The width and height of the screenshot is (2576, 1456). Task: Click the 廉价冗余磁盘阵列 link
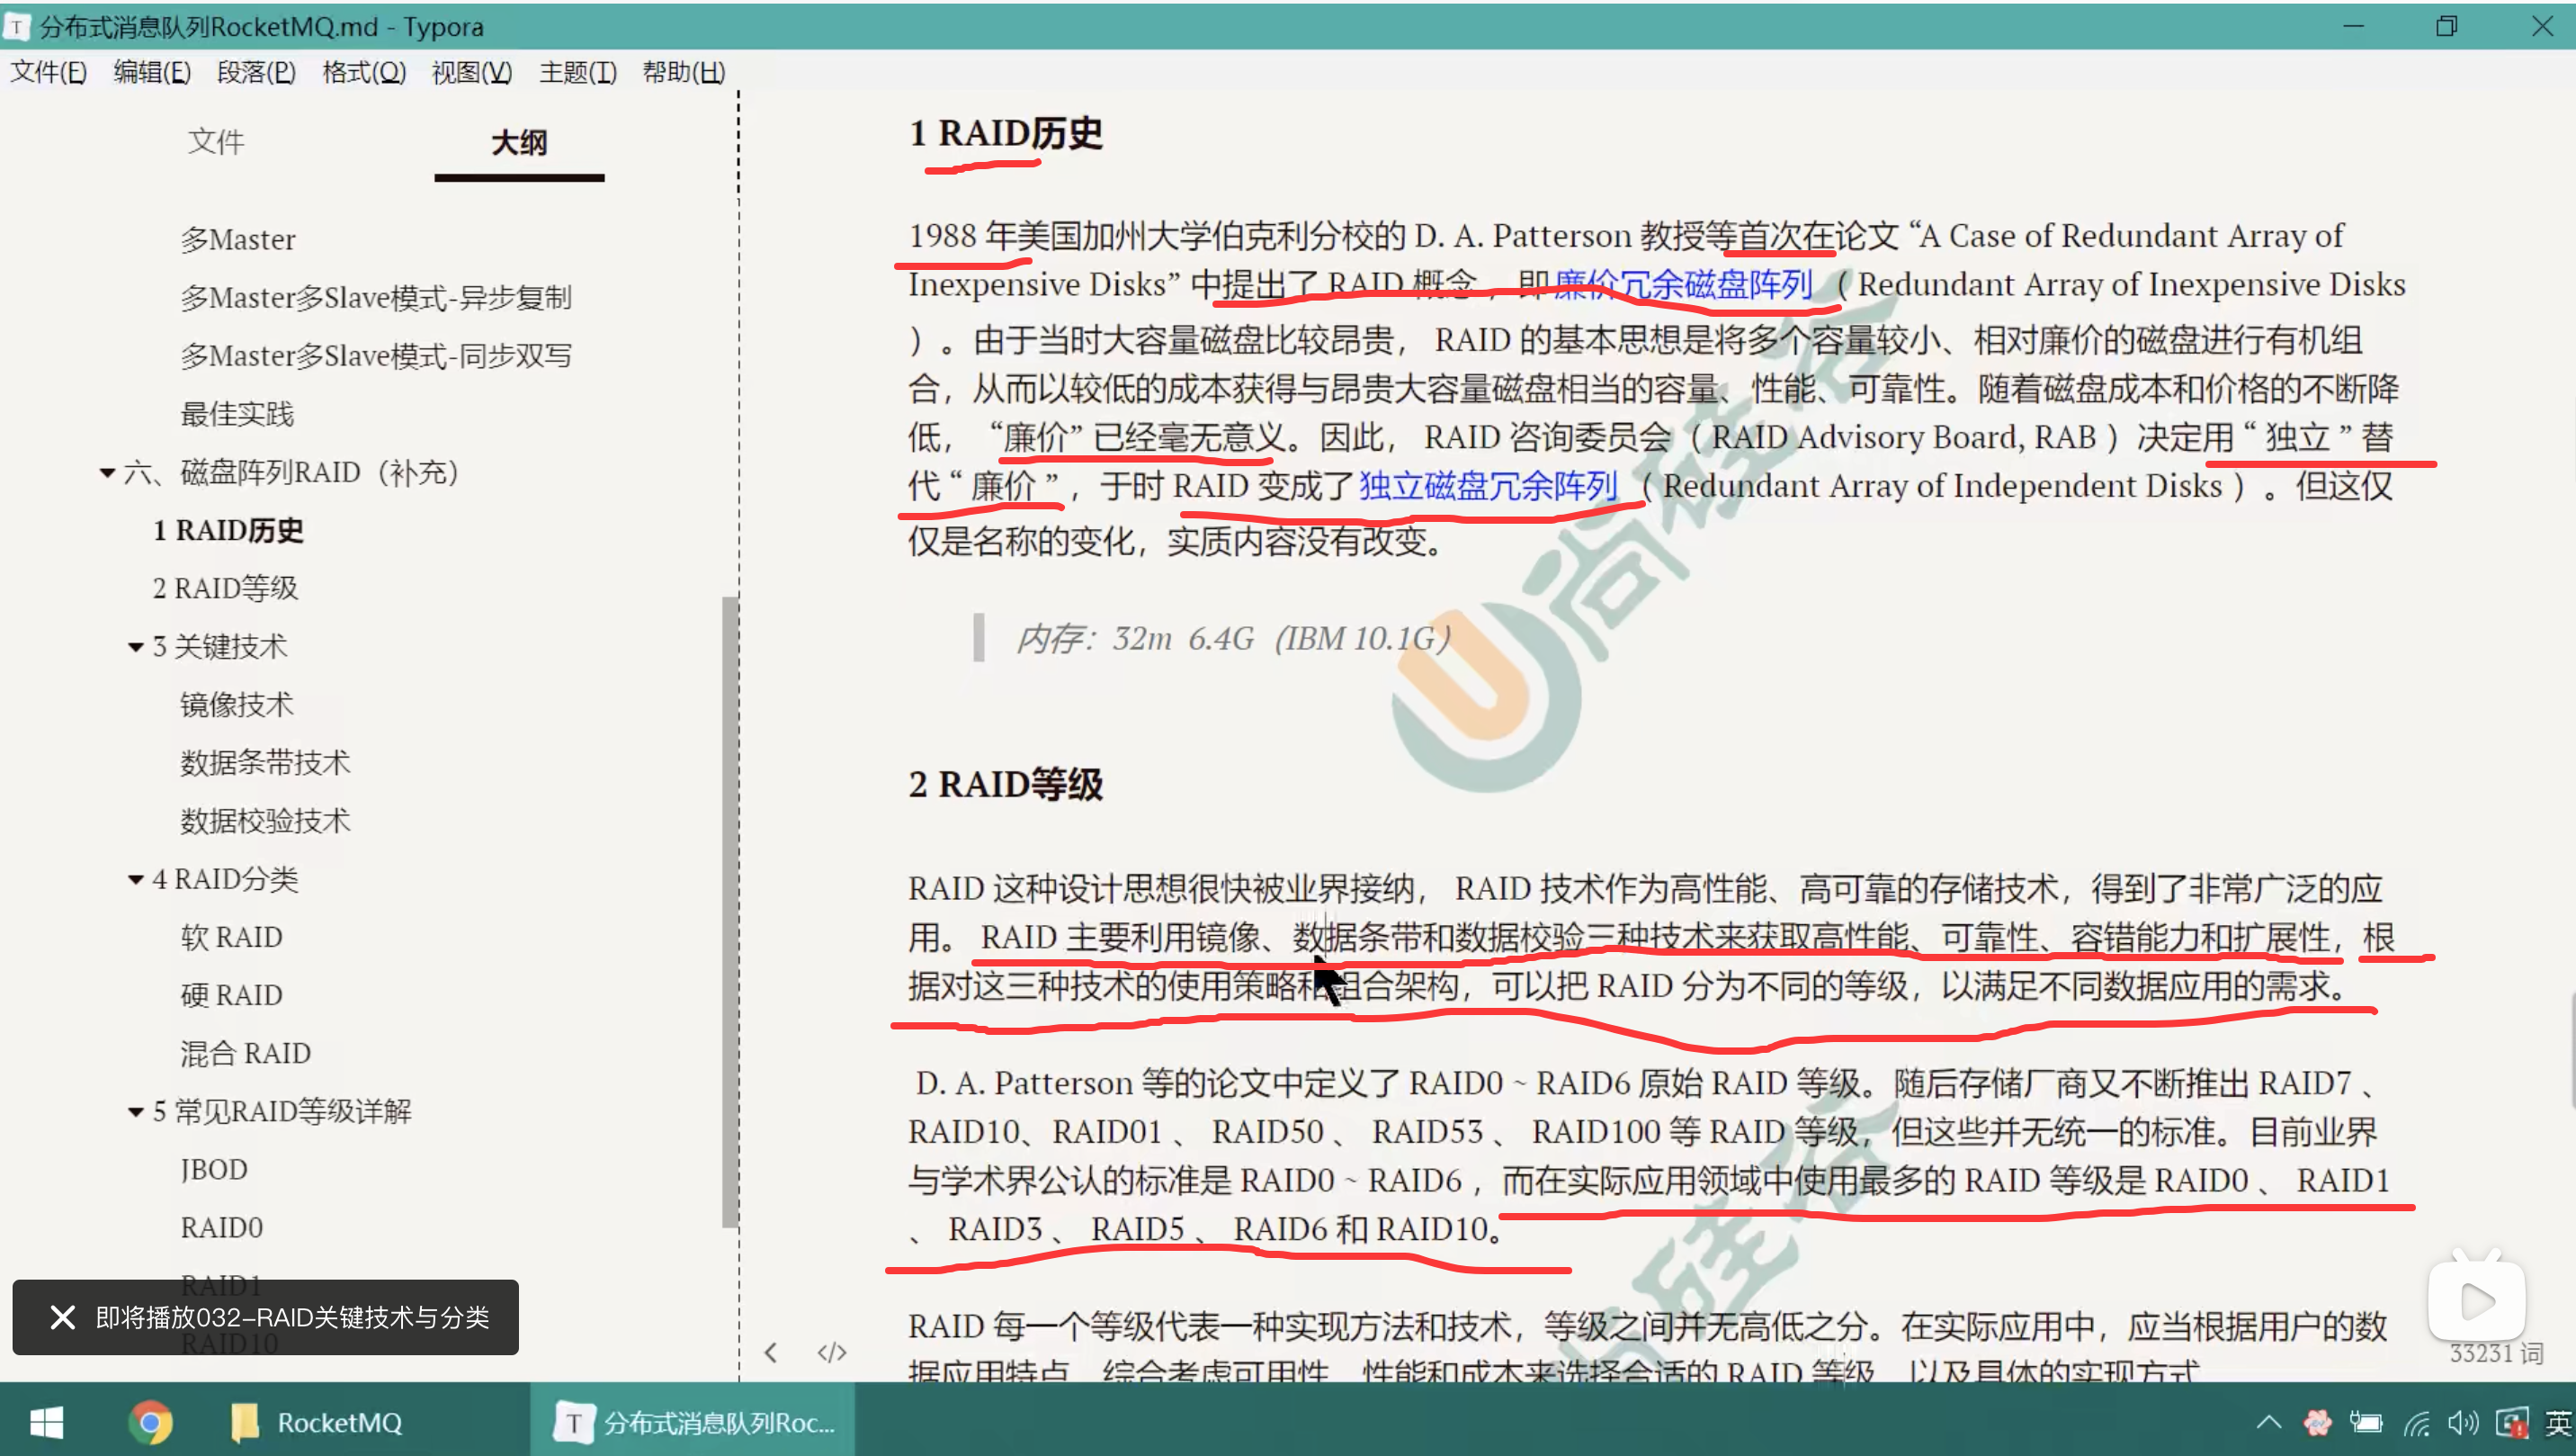pyautogui.click(x=1683, y=285)
